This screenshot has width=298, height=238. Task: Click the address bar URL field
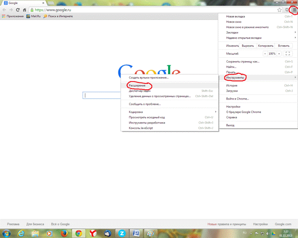(153, 10)
